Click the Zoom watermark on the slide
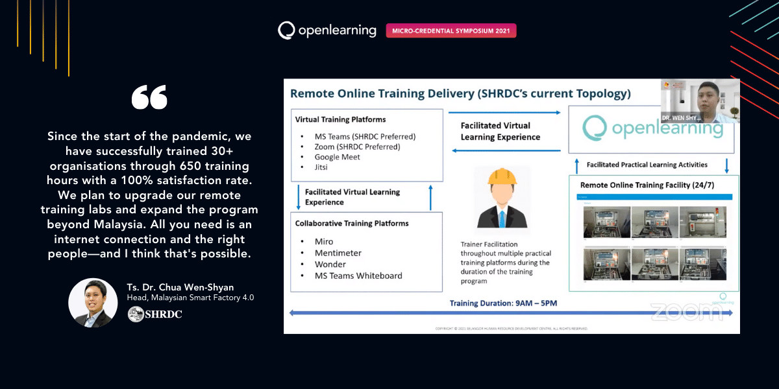The image size is (779, 389). tap(687, 312)
